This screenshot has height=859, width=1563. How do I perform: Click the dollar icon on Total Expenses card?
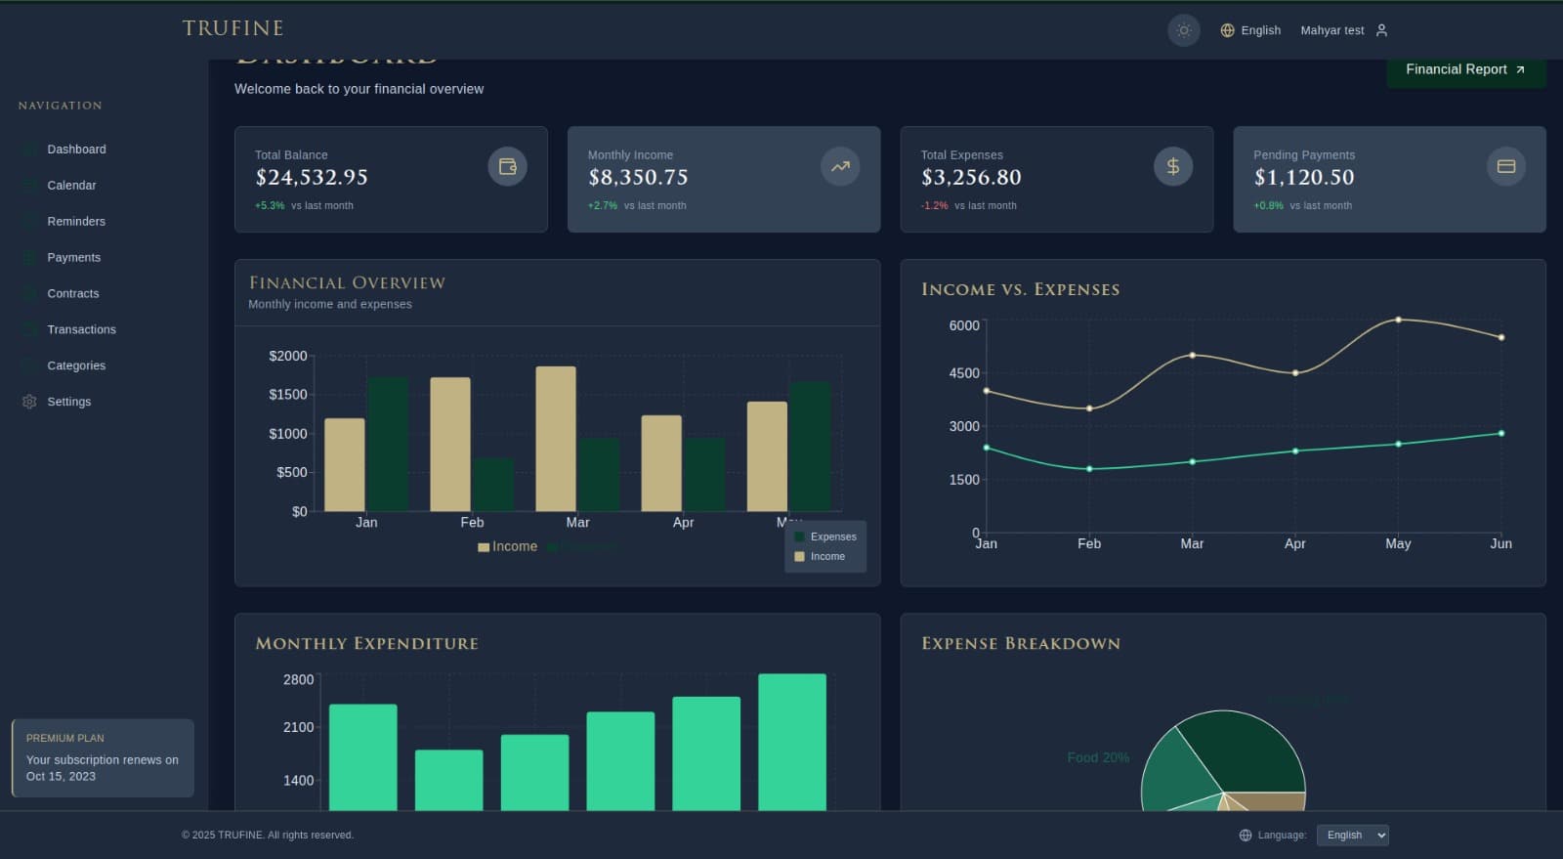click(1173, 167)
